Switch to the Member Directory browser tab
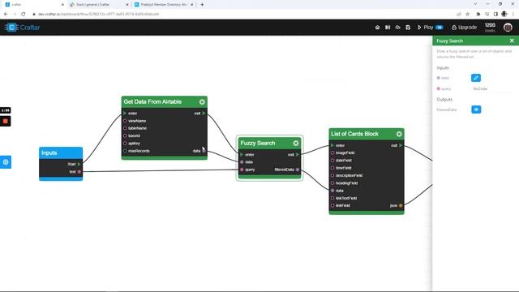 click(x=164, y=5)
